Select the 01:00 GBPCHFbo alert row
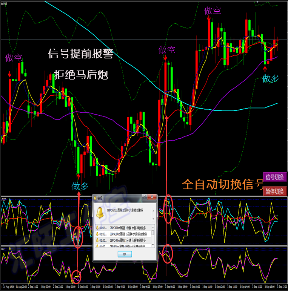Screen dimensions: 288x291 [123, 240]
